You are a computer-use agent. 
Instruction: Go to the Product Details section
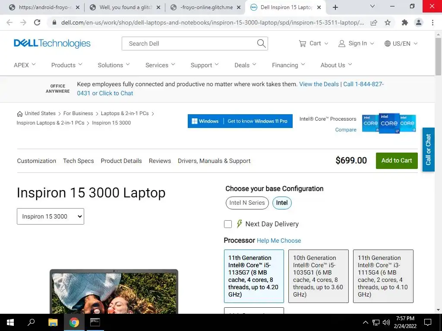121,161
